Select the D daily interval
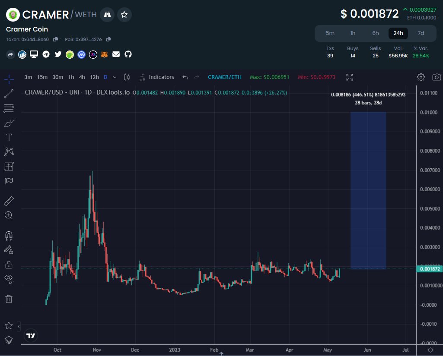443x356 pixels. 105,77
